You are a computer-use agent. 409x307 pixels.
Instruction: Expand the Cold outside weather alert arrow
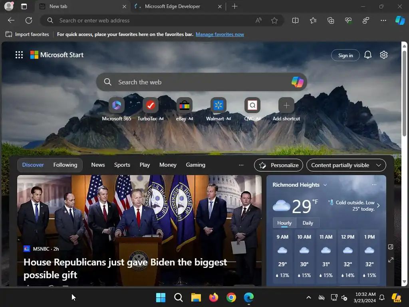click(x=378, y=205)
